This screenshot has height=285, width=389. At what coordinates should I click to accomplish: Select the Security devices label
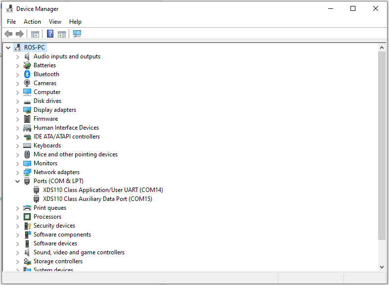point(54,226)
